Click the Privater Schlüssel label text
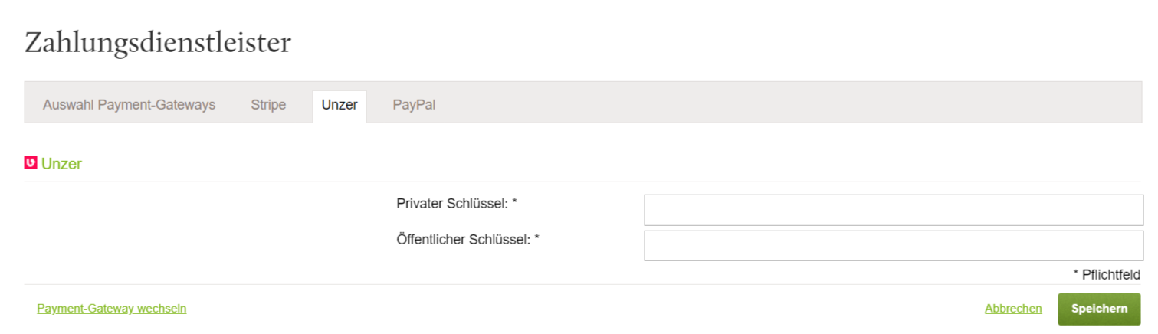Screen dimensions: 1158x334 tap(452, 204)
